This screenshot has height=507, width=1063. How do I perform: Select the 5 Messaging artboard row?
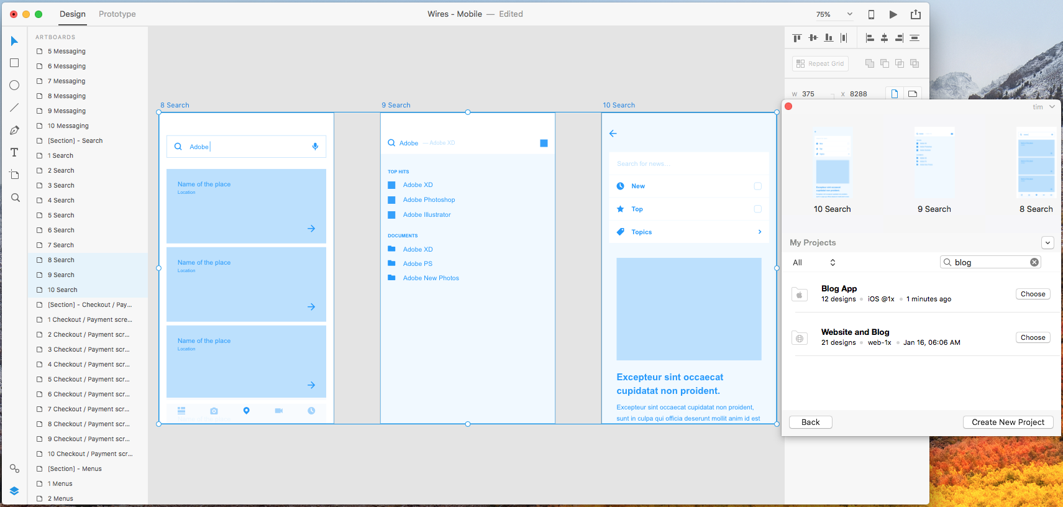point(88,52)
